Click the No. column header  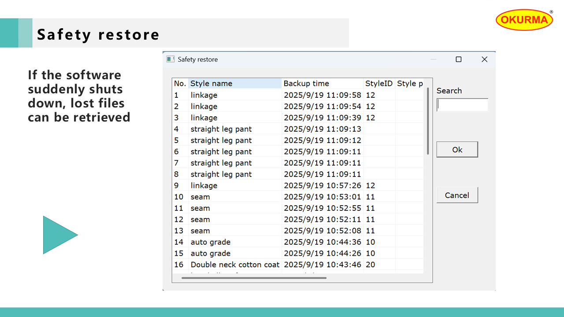[x=180, y=84]
